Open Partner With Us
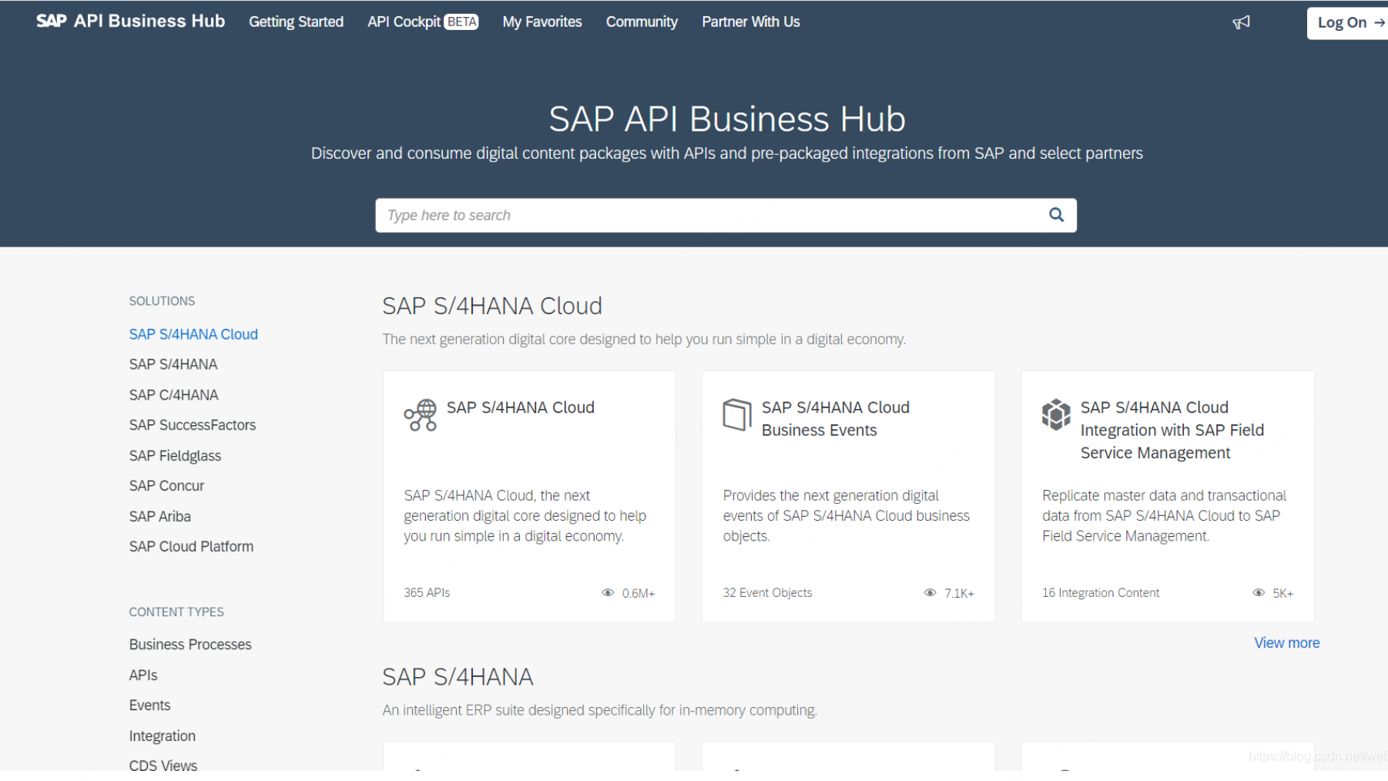The height and width of the screenshot is (781, 1388). click(751, 22)
